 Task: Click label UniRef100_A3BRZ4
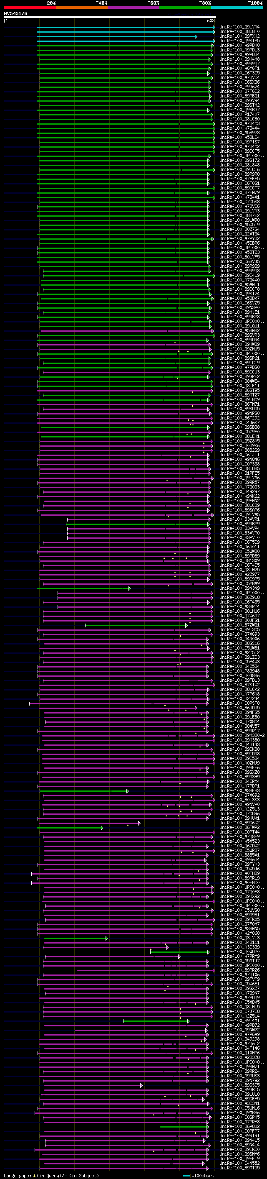239,607
